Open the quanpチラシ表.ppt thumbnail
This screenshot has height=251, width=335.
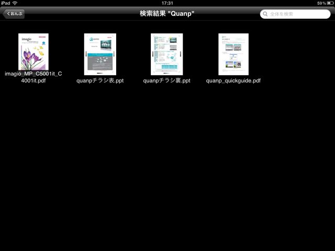pos(100,54)
